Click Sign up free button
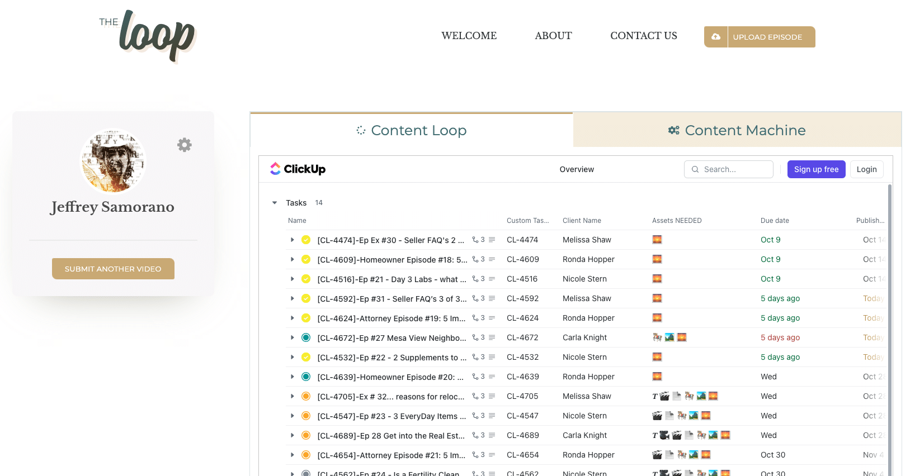This screenshot has height=476, width=915. (x=816, y=169)
